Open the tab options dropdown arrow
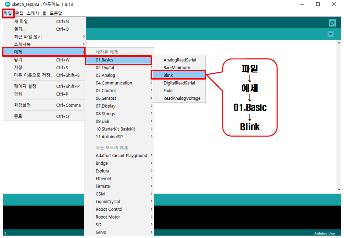344x238 pixels. (x=330, y=34)
